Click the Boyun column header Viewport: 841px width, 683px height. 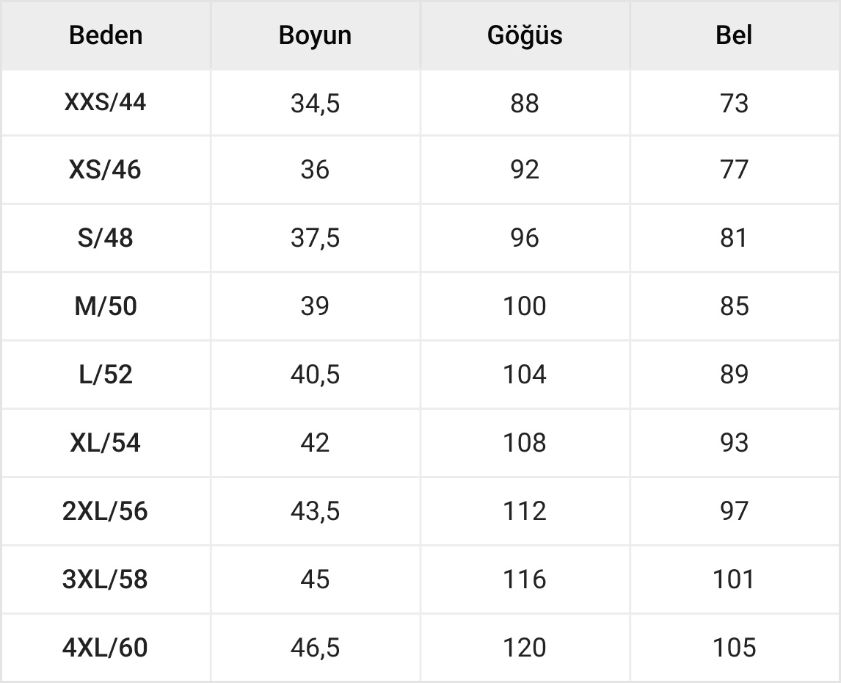[315, 35]
